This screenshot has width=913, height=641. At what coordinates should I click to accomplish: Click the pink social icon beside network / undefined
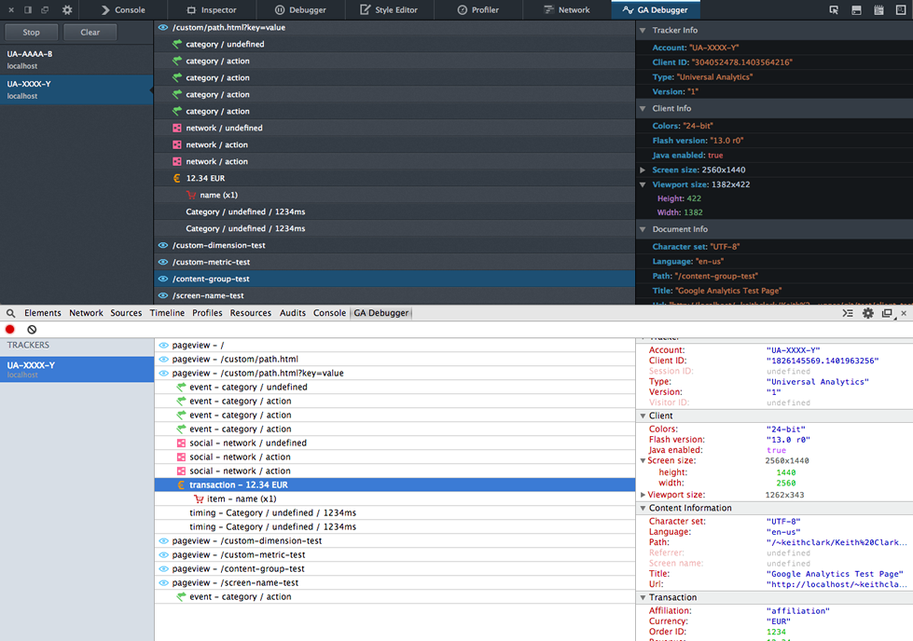177,128
